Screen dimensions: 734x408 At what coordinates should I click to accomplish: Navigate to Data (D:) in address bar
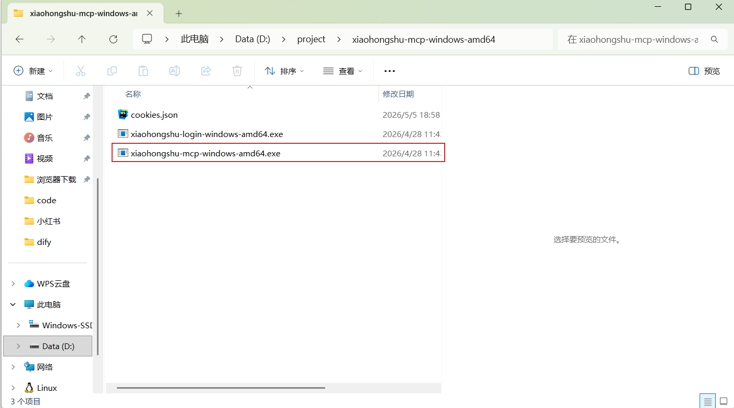pyautogui.click(x=253, y=39)
